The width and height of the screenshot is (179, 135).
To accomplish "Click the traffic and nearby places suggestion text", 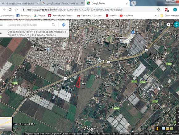I will pos(37,33).
